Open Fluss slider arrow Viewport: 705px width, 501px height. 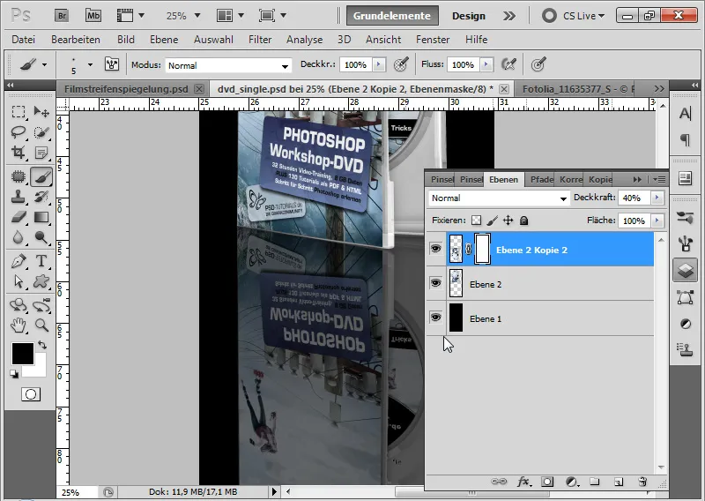(x=486, y=64)
